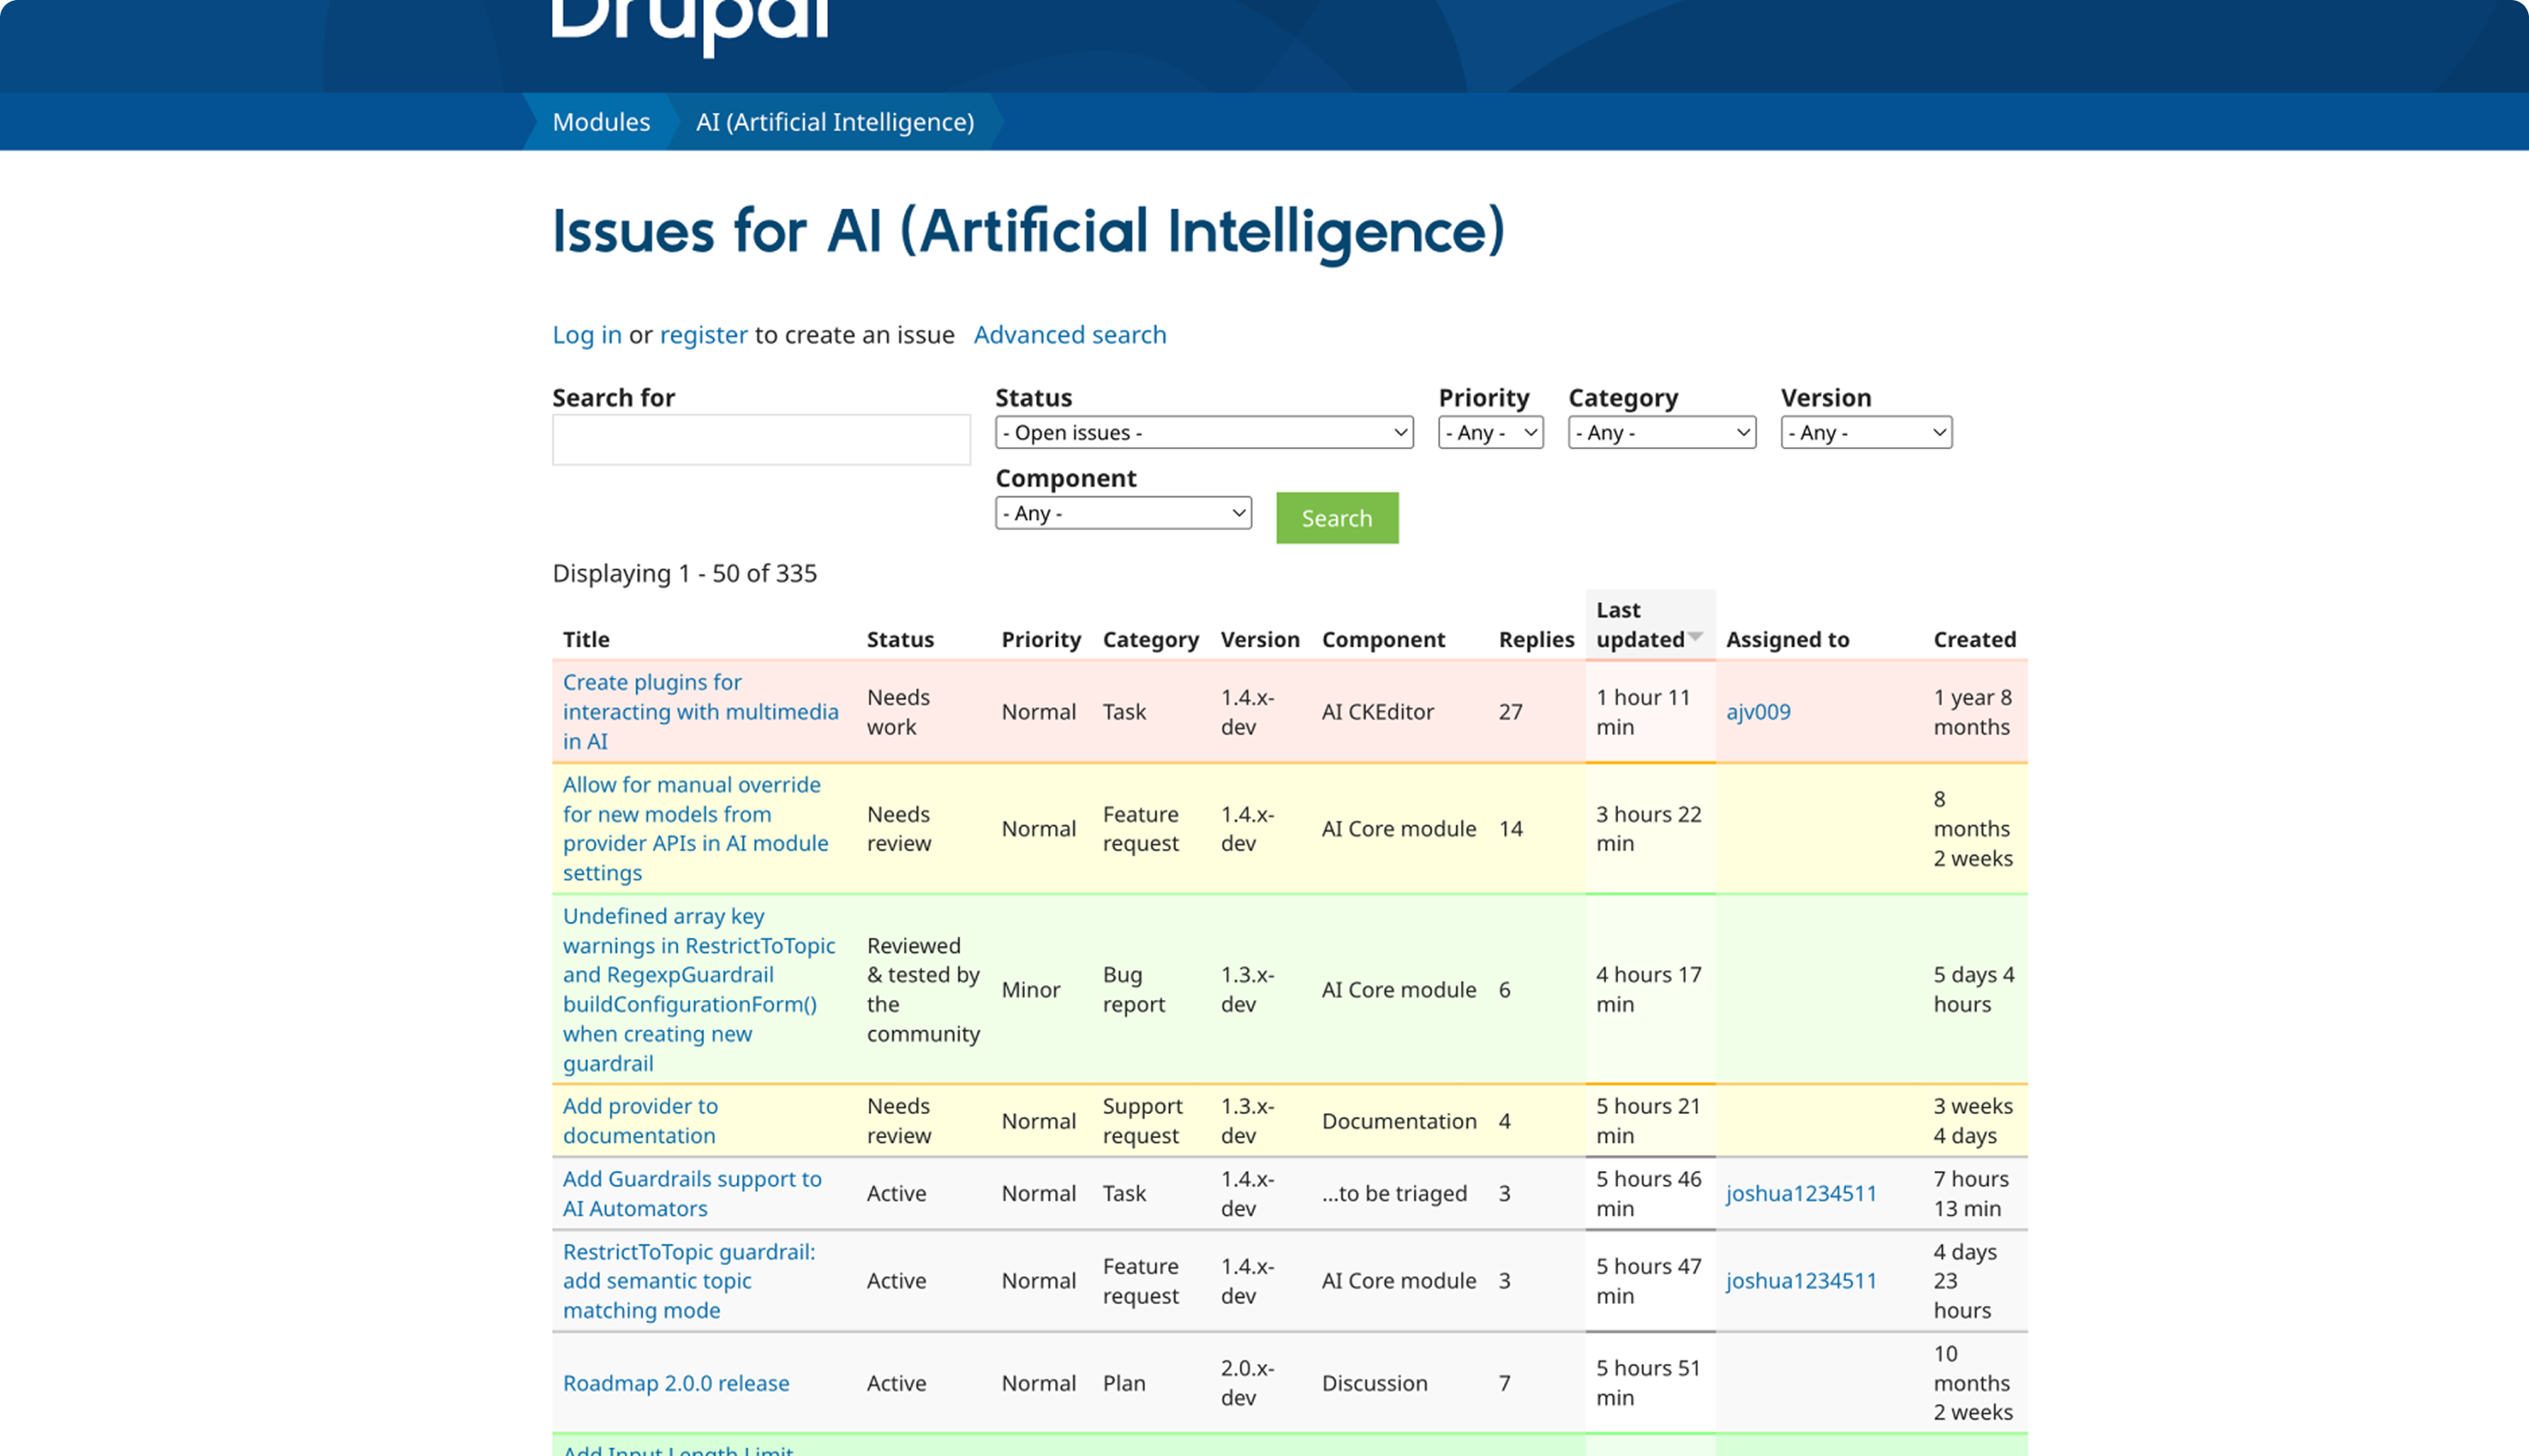The image size is (2529, 1456).
Task: Sort table by Created column
Action: pyautogui.click(x=1974, y=639)
